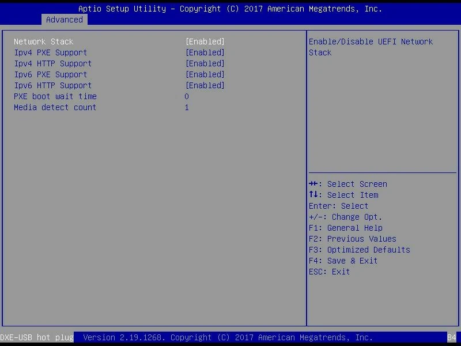This screenshot has height=346, width=461.
Task: Click the F4: Save & Exit hint
Action: tap(343, 261)
